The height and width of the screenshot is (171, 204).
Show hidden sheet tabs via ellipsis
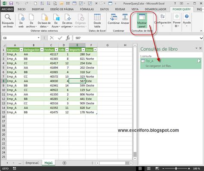click(20, 163)
